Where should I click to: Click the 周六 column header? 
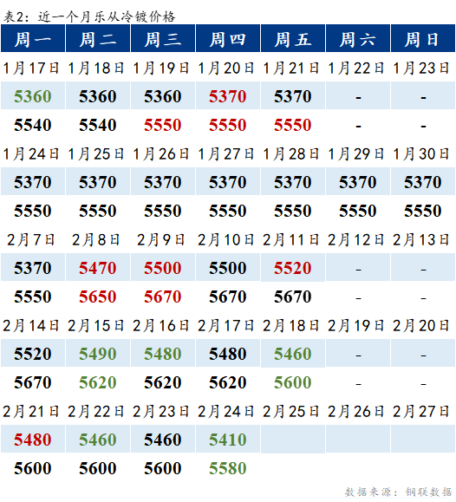pyautogui.click(x=358, y=38)
